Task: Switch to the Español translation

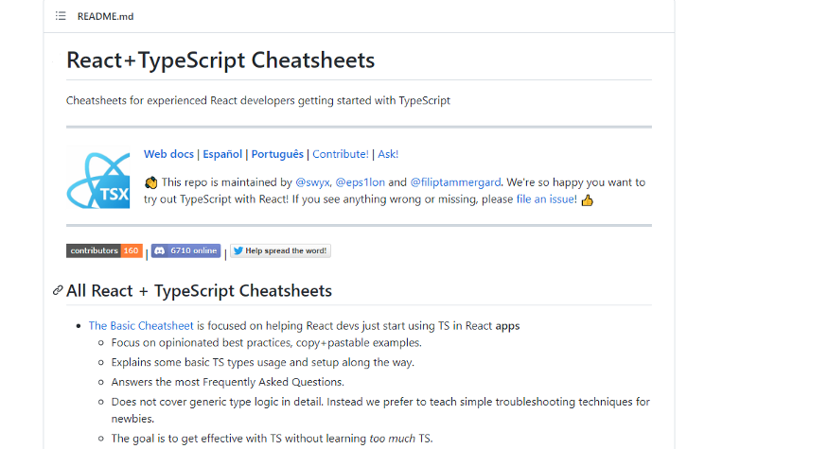Action: (222, 154)
